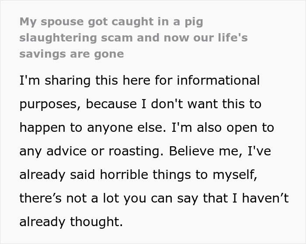Click the word "spouse" in the title
306x244 pixels.
(x=62, y=21)
